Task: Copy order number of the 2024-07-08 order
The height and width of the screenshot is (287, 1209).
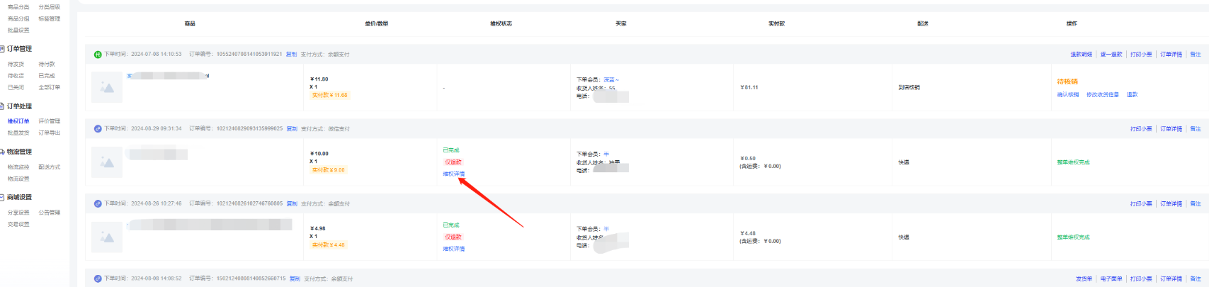Action: [x=291, y=54]
